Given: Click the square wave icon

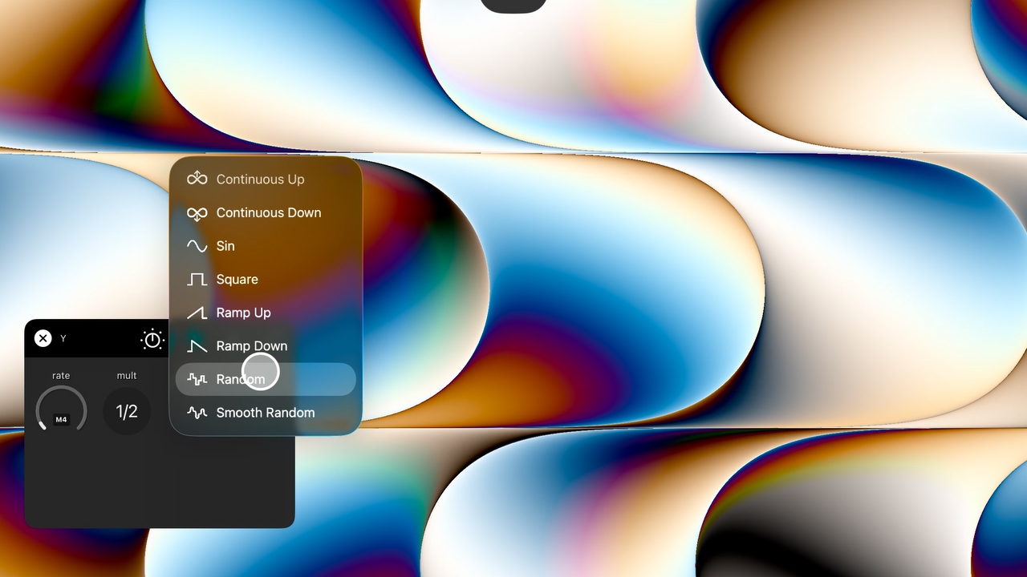Looking at the screenshot, I should coord(197,280).
